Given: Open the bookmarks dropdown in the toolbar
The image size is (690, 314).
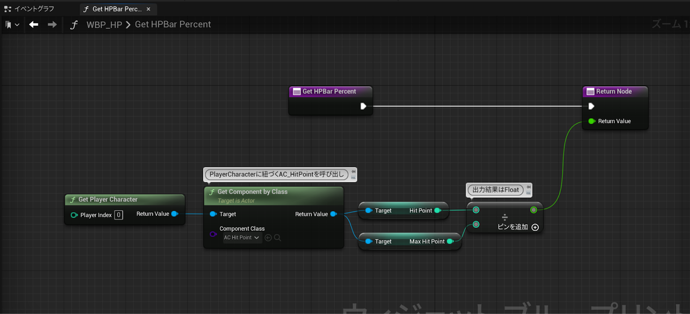Looking at the screenshot, I should click(x=12, y=24).
